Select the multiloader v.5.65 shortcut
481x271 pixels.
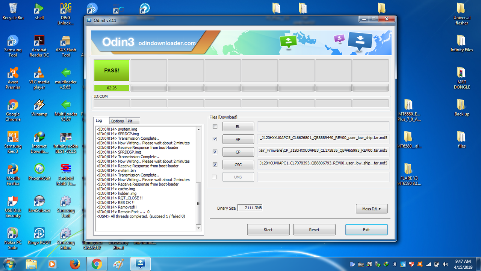66,78
